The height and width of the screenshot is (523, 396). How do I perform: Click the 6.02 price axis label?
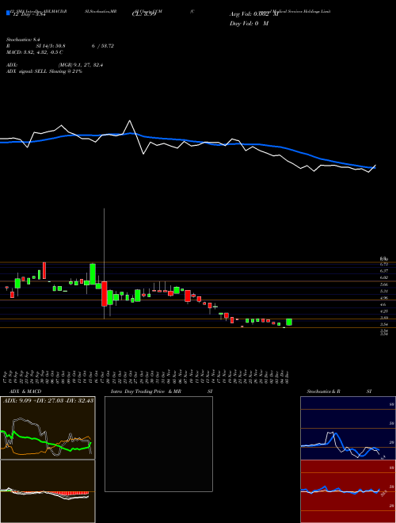384,277
